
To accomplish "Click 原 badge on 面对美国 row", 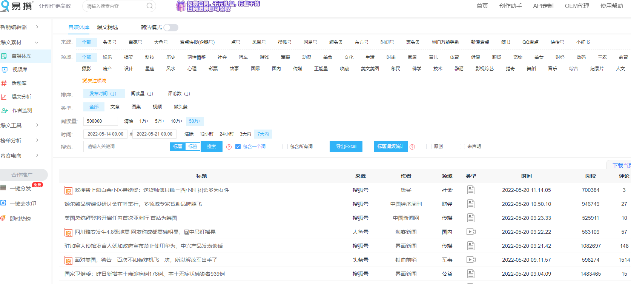I will (68, 260).
